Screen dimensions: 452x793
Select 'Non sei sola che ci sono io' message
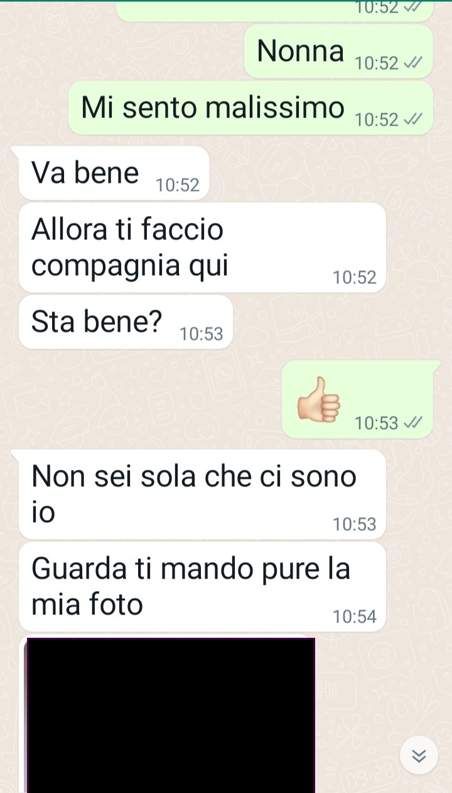pos(202,495)
